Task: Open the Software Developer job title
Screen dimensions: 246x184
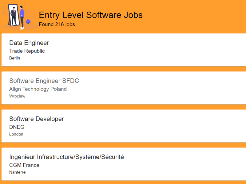Action: (x=37, y=119)
